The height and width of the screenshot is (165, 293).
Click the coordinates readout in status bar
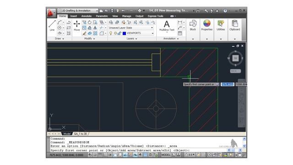click(66, 155)
